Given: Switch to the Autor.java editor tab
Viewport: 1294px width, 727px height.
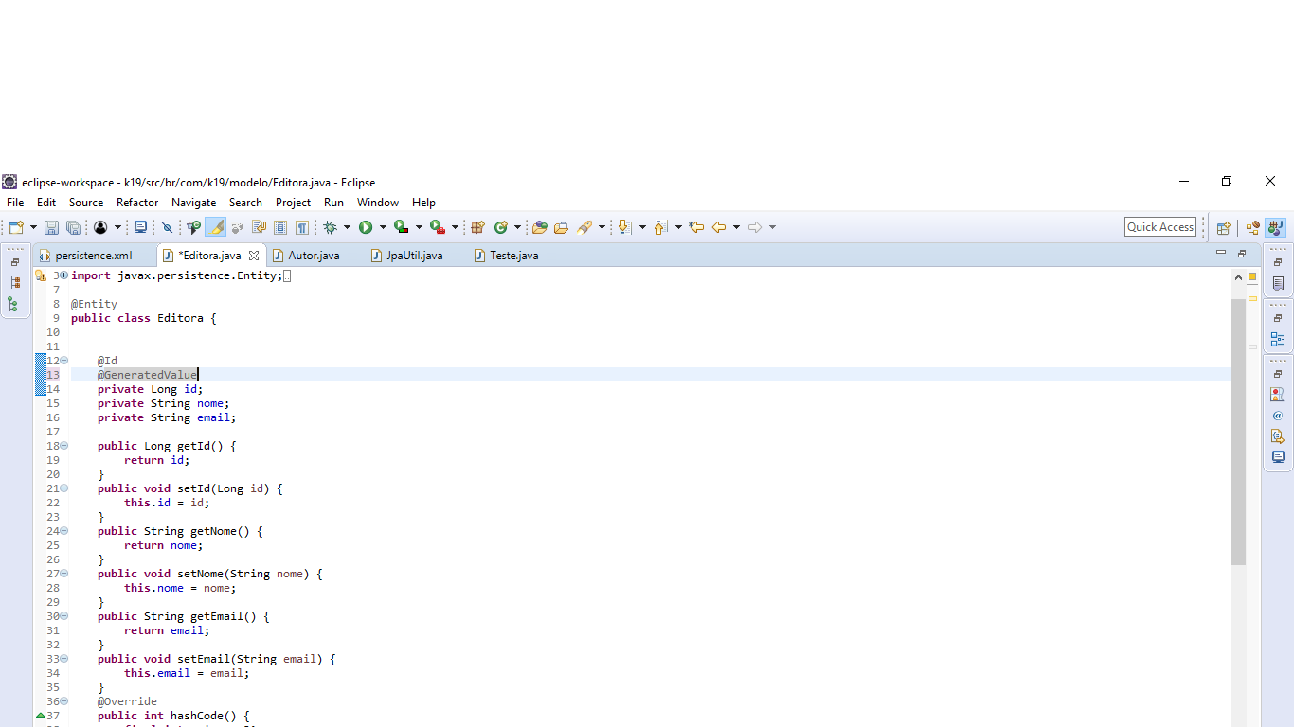Looking at the screenshot, I should tap(314, 256).
